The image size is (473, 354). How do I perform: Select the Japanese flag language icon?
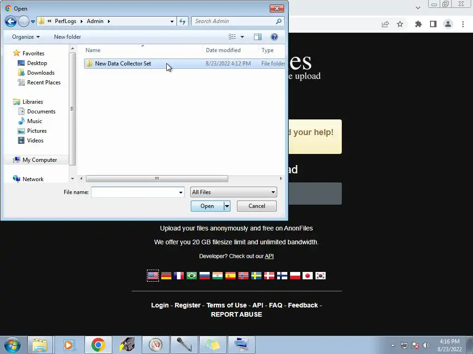[x=307, y=276]
